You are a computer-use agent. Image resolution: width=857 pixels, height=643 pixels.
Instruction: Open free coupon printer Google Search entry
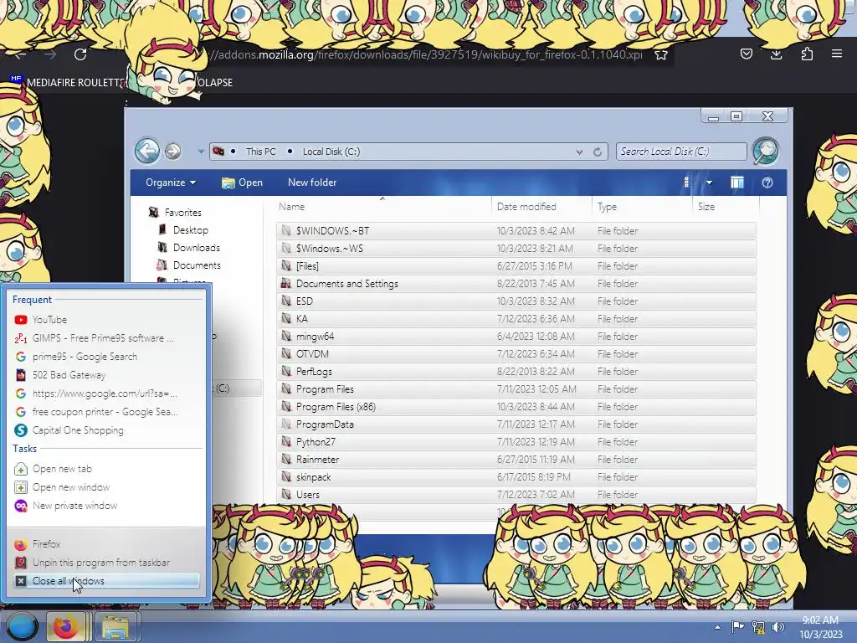point(106,412)
